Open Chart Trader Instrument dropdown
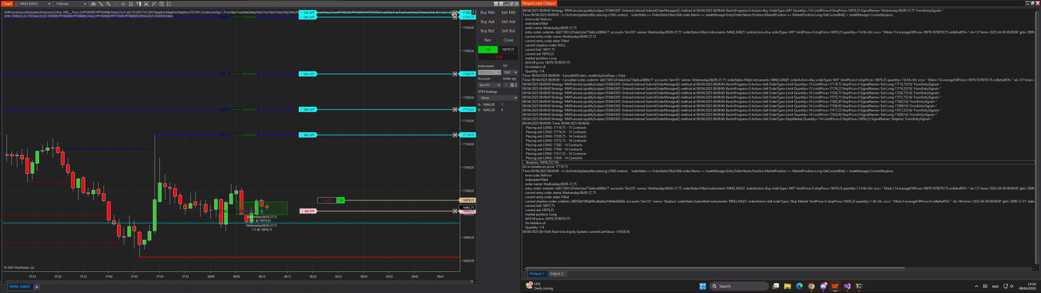The width and height of the screenshot is (1041, 293). click(489, 72)
